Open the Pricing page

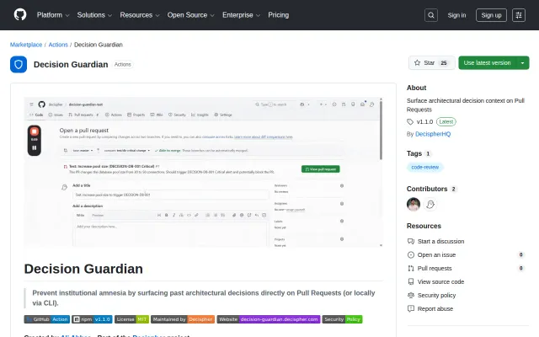pyautogui.click(x=279, y=15)
